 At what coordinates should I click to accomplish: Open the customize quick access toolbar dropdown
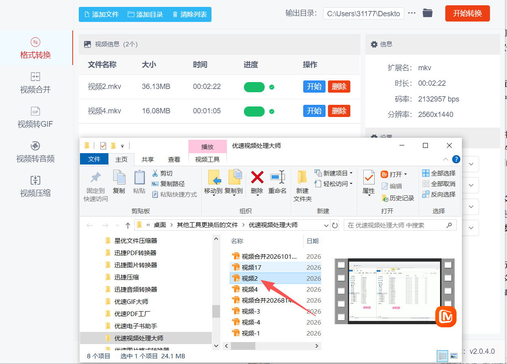pos(122,146)
